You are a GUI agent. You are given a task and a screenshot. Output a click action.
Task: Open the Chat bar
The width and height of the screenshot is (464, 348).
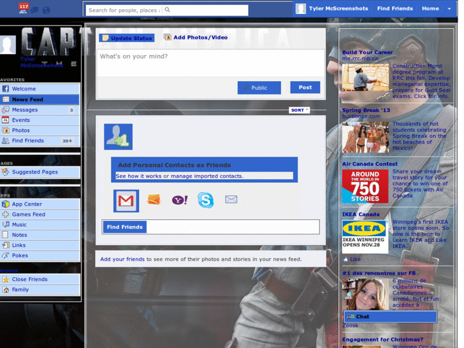click(x=390, y=316)
